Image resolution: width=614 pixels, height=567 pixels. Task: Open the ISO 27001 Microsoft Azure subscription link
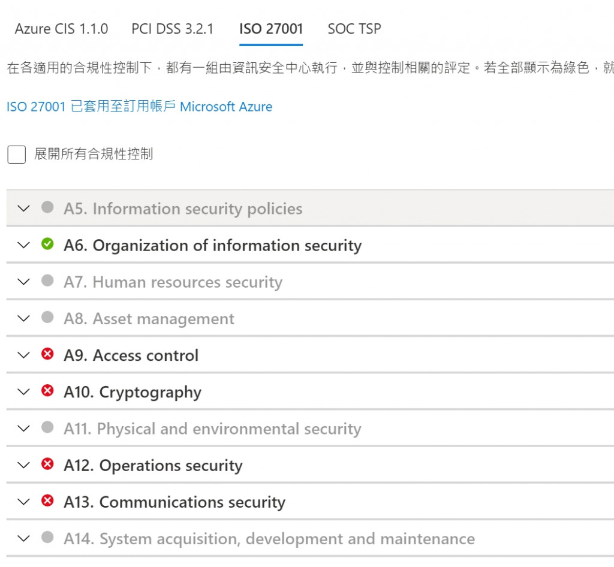[x=139, y=107]
